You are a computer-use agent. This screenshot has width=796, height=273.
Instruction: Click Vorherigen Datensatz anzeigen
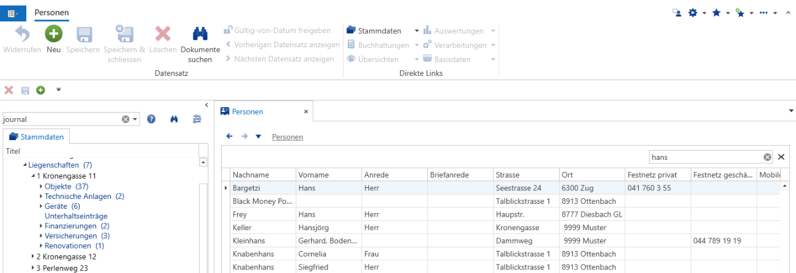click(x=282, y=45)
